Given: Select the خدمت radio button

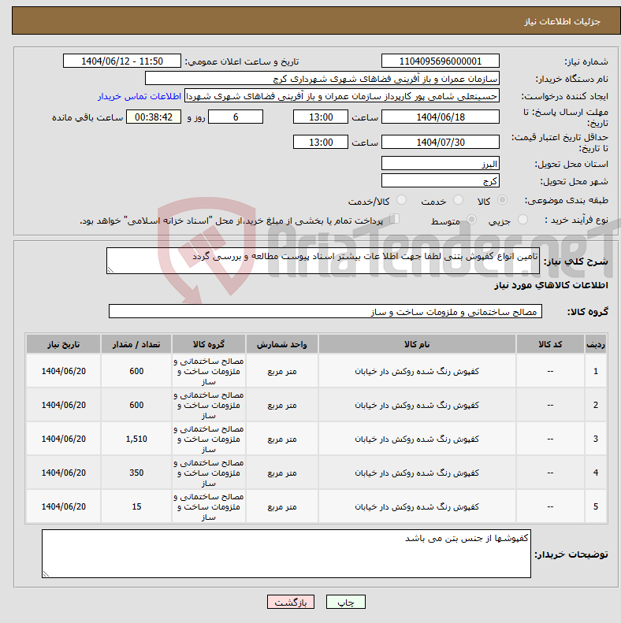Looking at the screenshot, I should pos(458,200).
